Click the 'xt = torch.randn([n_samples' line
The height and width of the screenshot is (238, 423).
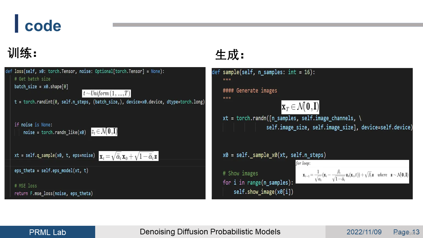pyautogui.click(x=292, y=118)
